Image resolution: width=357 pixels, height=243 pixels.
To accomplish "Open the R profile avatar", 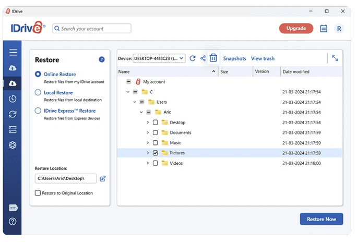I will (339, 29).
